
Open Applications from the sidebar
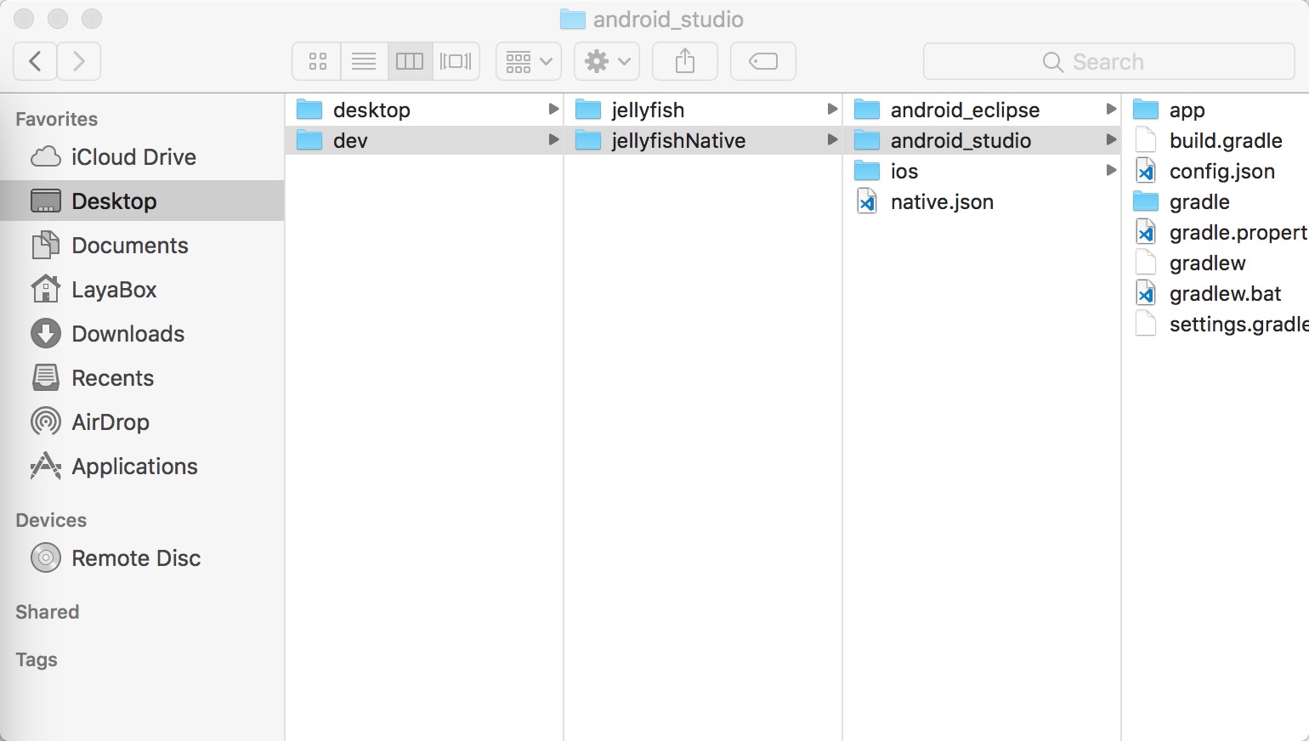(142, 467)
